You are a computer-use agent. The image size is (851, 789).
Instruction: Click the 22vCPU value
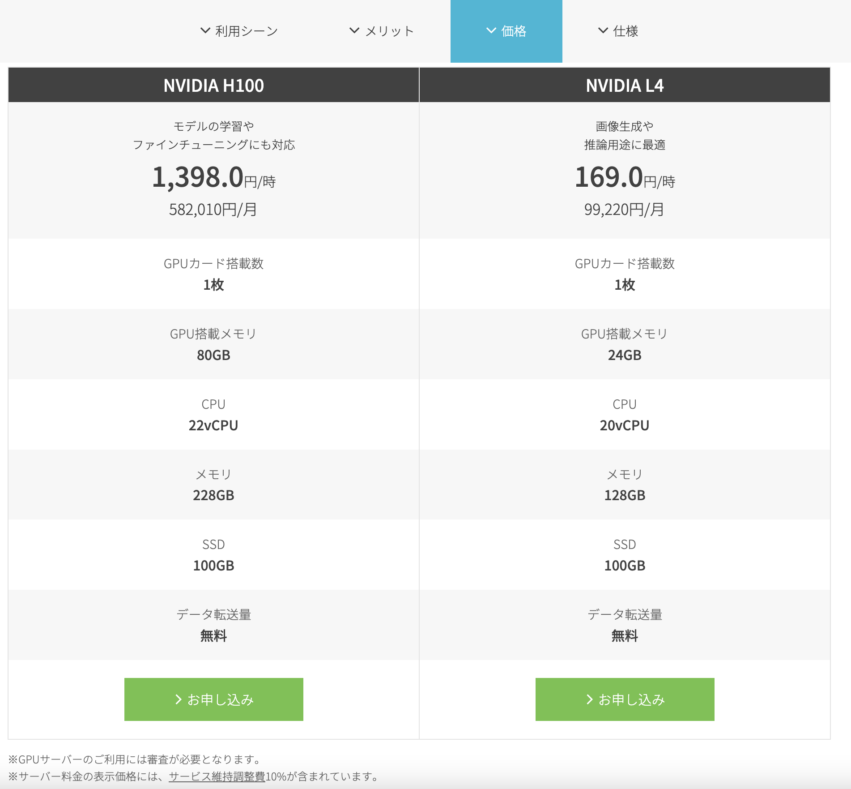(213, 425)
